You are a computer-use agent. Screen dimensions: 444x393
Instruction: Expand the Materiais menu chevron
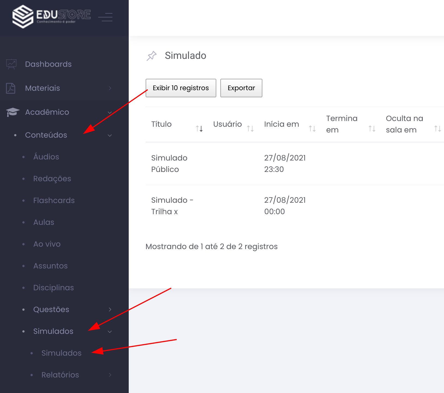pos(110,88)
